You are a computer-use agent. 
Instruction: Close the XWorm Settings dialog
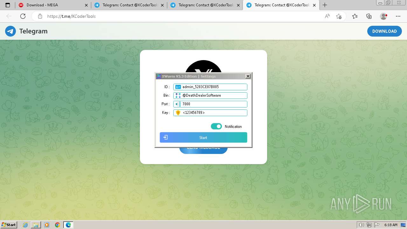pos(248,76)
